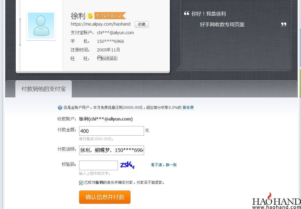Click the 支付宝实名认证 orange ribbon badge
The width and height of the screenshot is (301, 209).
click(110, 16)
